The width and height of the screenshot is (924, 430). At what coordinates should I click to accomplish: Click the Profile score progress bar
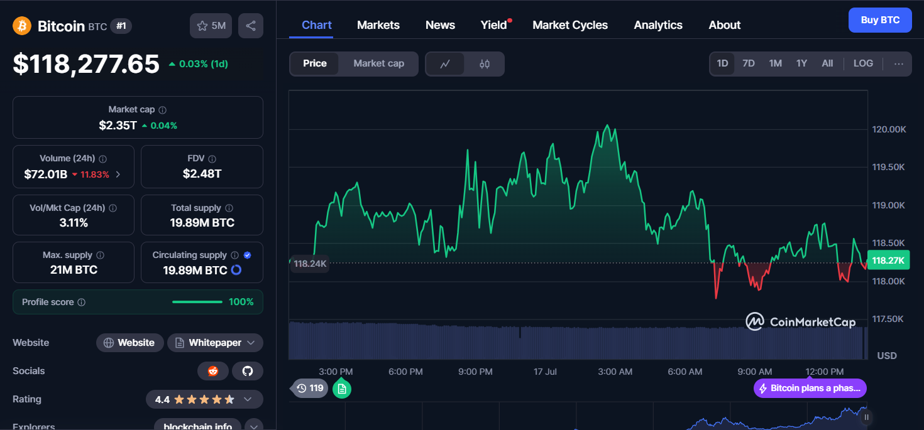point(197,302)
